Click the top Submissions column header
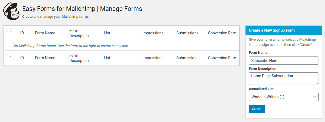The image size is (325, 122). 187,33
